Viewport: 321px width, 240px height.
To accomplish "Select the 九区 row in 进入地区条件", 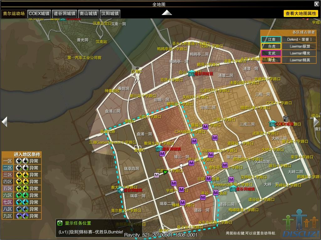I will 22,216.
